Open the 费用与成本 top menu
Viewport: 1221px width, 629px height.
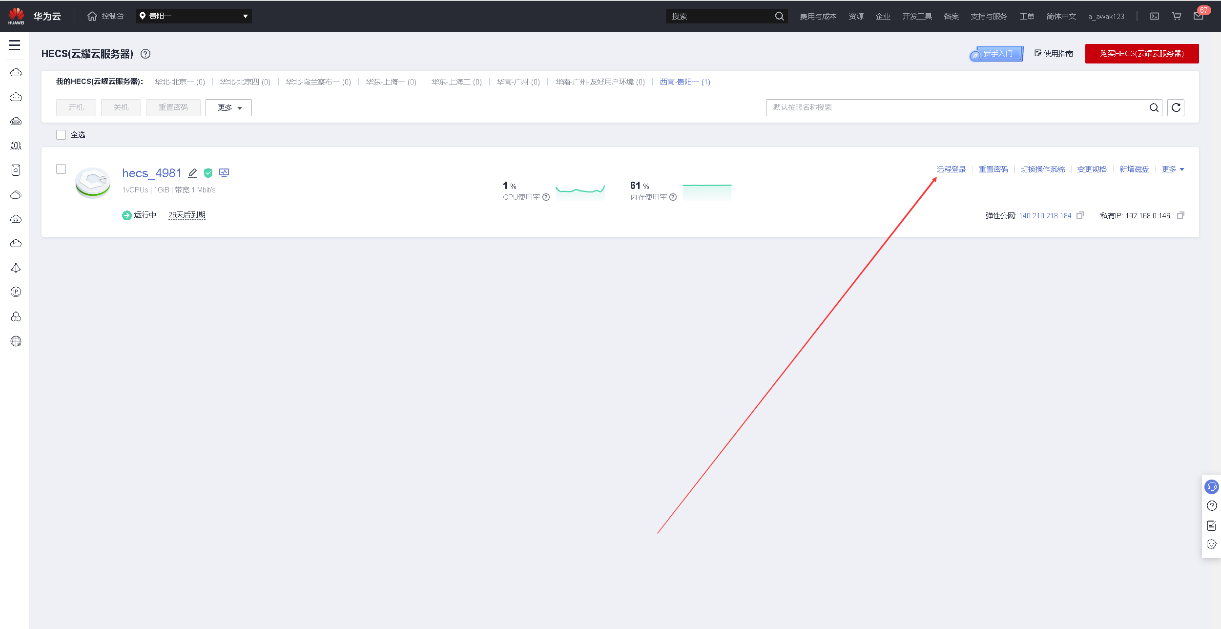818,17
